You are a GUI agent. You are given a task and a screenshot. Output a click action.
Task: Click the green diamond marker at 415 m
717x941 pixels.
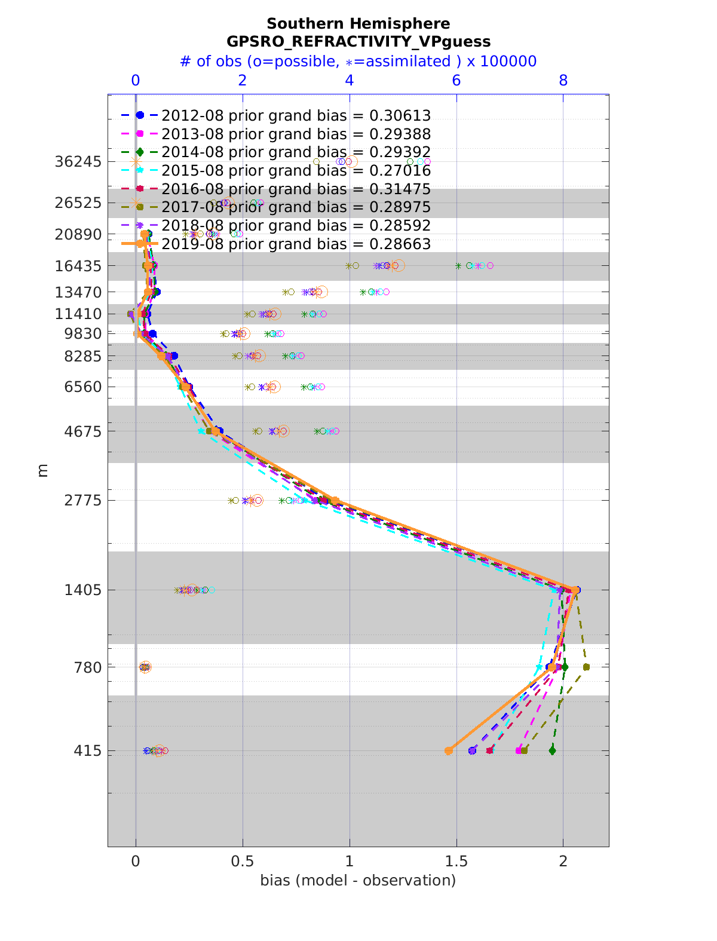[x=552, y=750]
